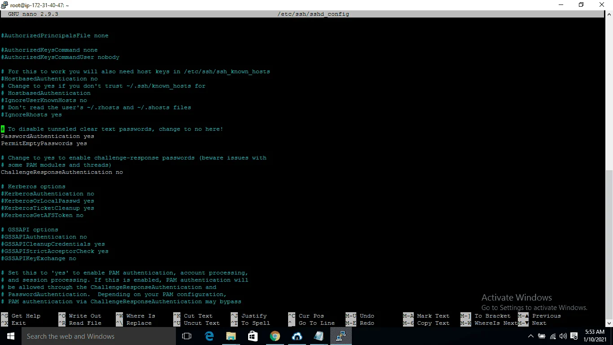Click the #KerberosOrLocalPasswd yes line
Screen dimensions: 613x345
48,201
